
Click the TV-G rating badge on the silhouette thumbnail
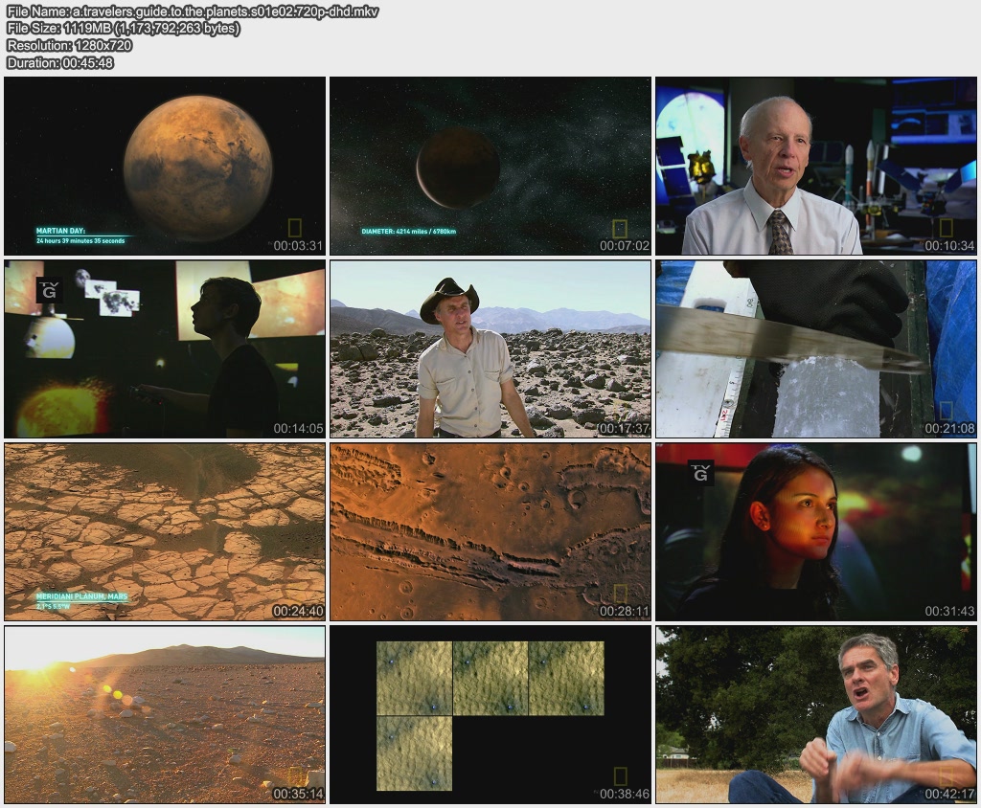[48, 289]
